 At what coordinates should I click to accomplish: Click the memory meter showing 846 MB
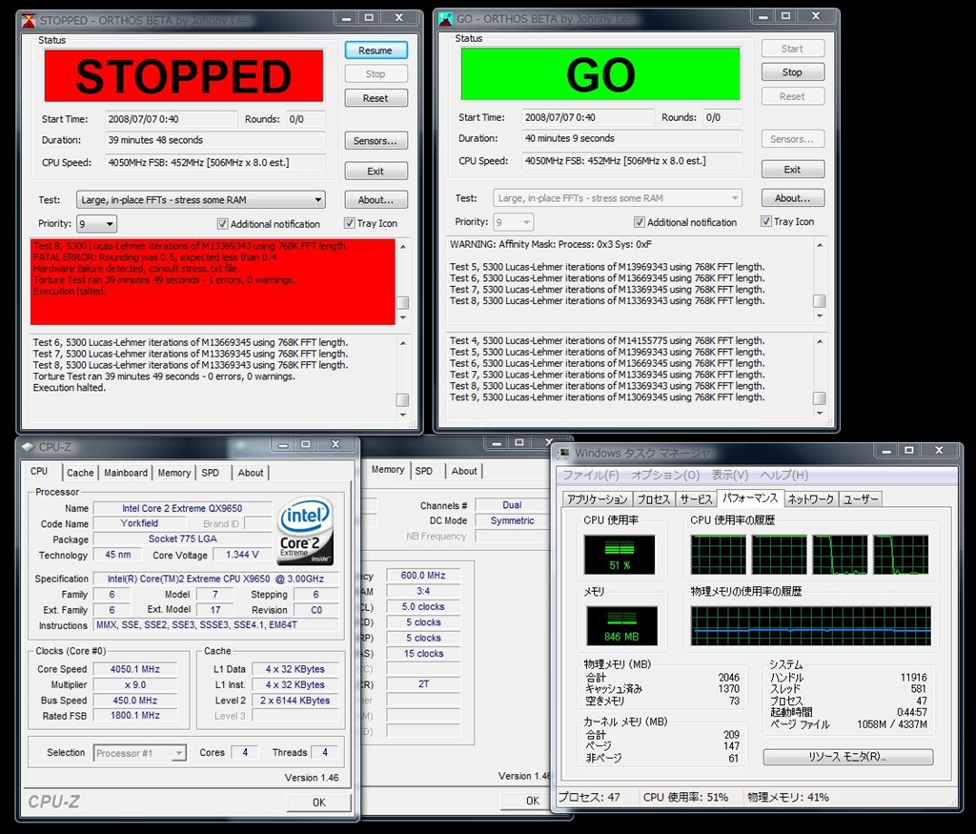(621, 625)
